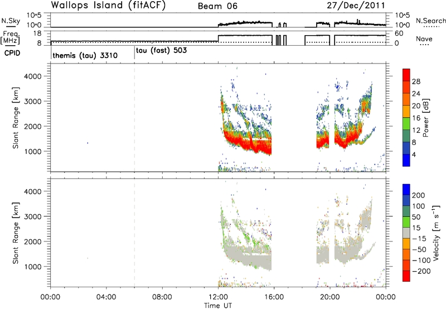Click the date '27/Dec/2011'
This screenshot has height=309, width=446.
click(356, 6)
